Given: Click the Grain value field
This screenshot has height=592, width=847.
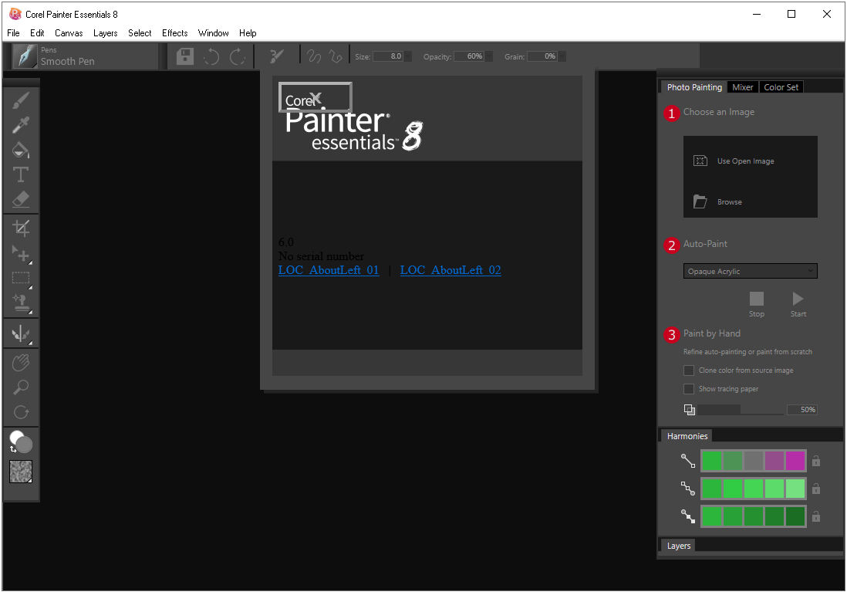Looking at the screenshot, I should click(x=542, y=56).
